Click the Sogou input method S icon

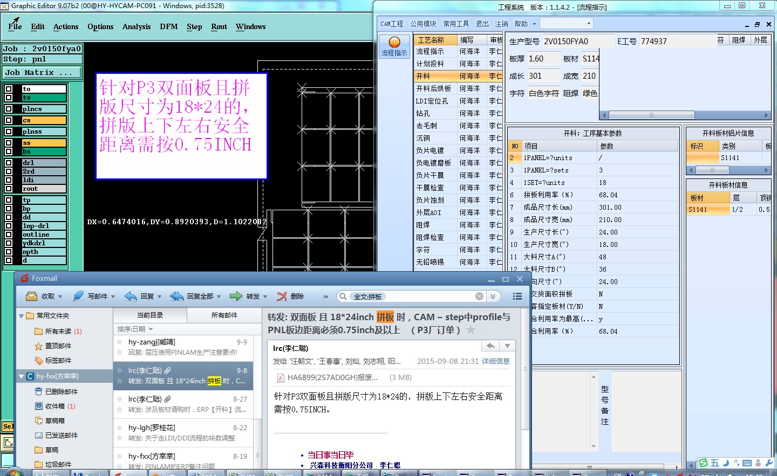703,463
